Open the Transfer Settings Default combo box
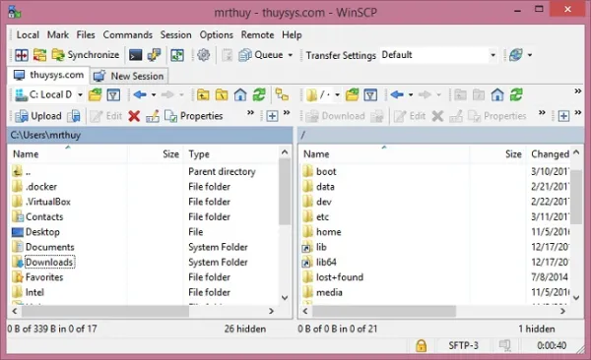 coord(438,55)
